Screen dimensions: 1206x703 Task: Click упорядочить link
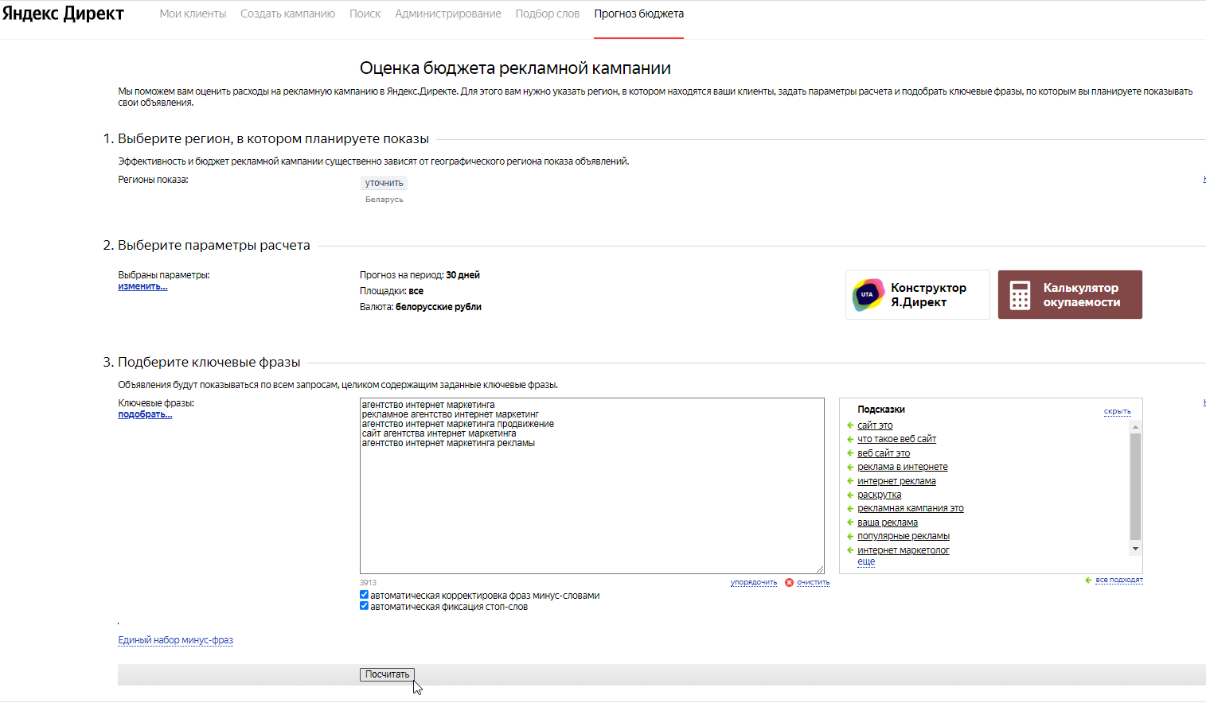[x=753, y=582]
